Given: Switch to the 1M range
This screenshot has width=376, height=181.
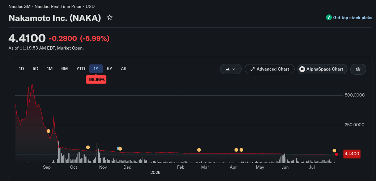Looking at the screenshot, I should tap(50, 69).
